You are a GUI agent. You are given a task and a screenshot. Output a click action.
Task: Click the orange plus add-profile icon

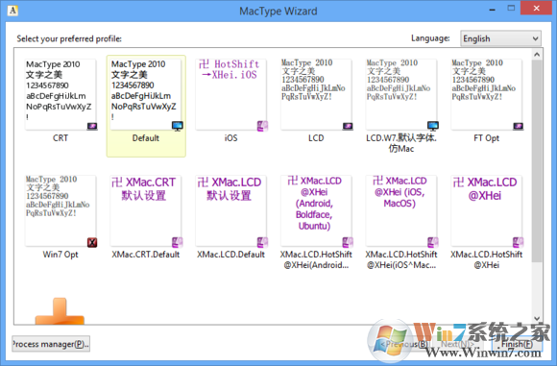[x=60, y=311]
